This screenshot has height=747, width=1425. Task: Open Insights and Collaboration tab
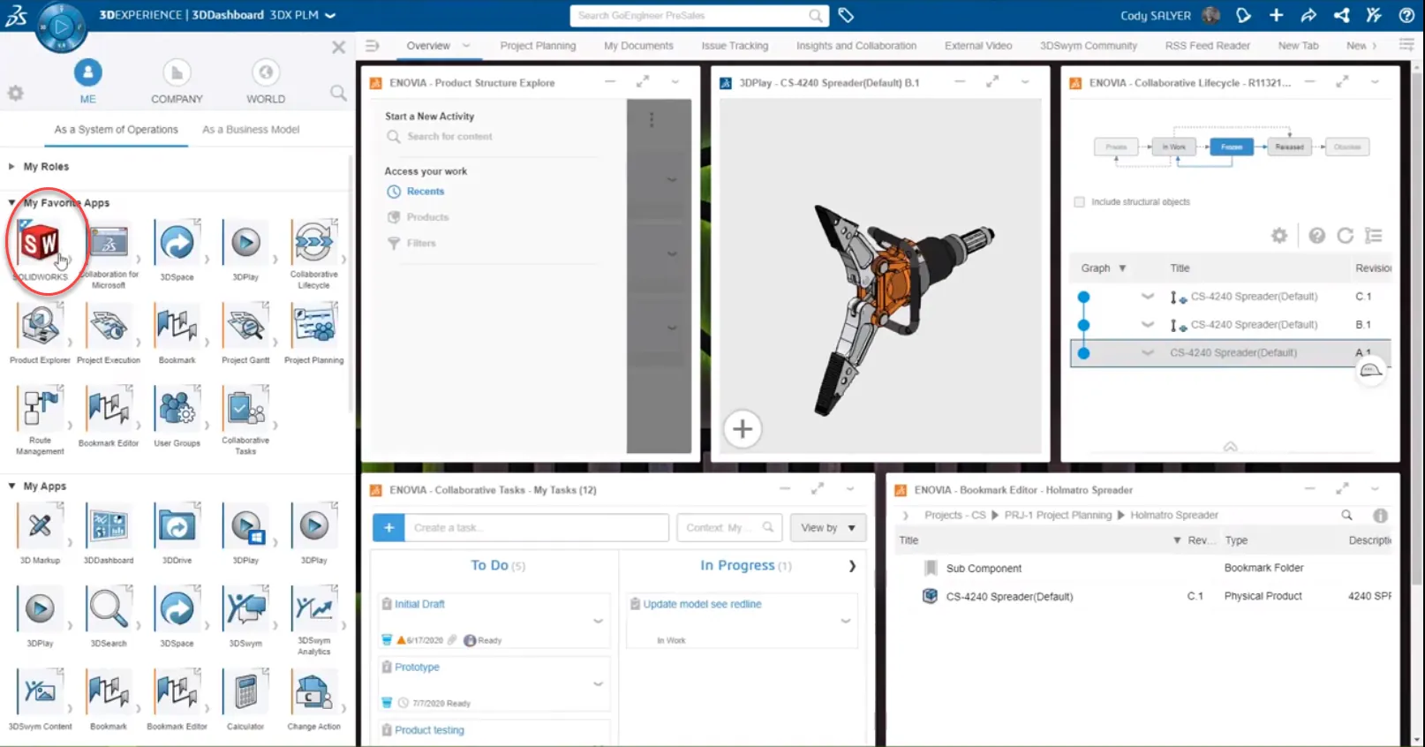pos(856,46)
